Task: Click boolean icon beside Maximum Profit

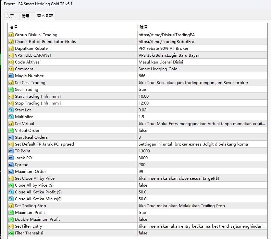Action: click(x=11, y=213)
